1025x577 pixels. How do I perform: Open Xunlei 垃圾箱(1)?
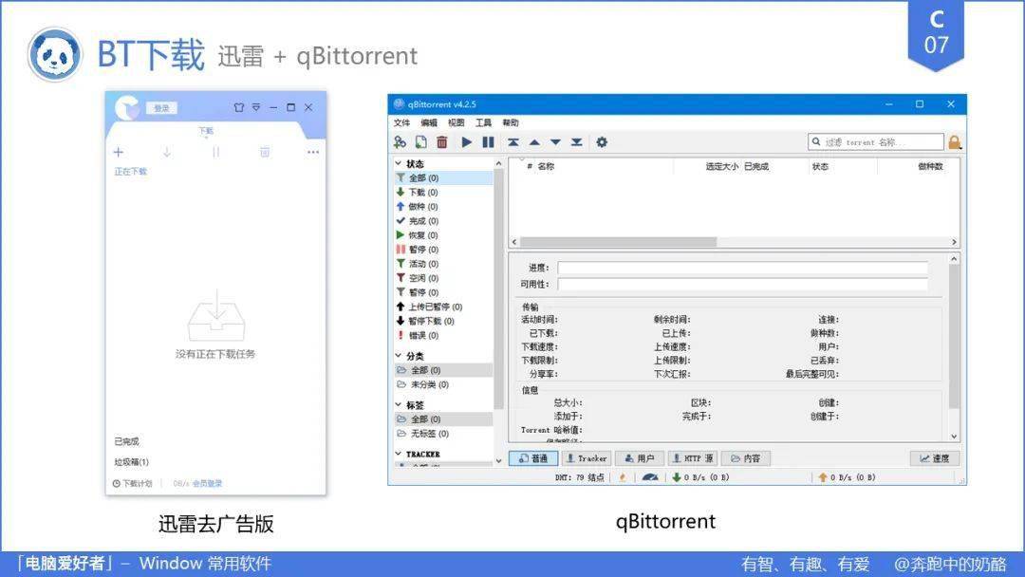[131, 462]
